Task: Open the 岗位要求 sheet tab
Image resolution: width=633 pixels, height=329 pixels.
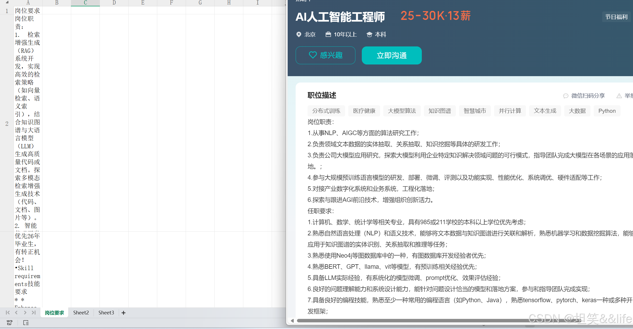Action: click(54, 313)
